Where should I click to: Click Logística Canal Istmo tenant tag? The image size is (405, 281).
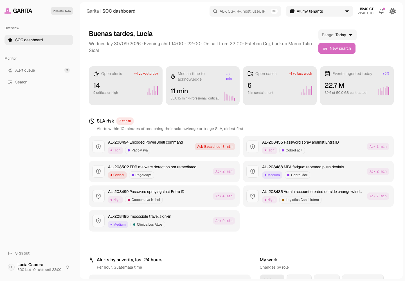300,200
